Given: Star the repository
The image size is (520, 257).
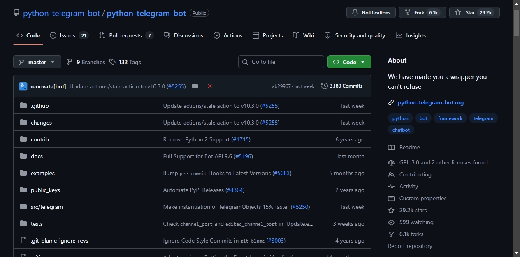Looking at the screenshot, I should tap(475, 13).
